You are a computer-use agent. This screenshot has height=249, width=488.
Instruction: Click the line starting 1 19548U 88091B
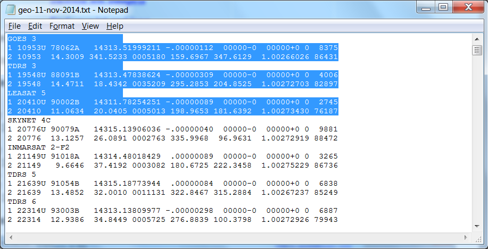(x=173, y=75)
